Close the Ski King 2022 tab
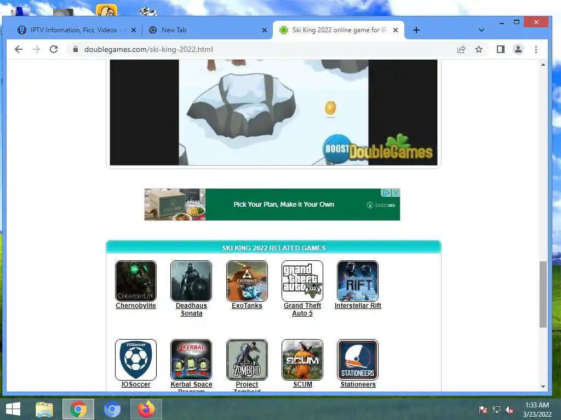Viewport: 561px width, 420px height. pos(396,30)
